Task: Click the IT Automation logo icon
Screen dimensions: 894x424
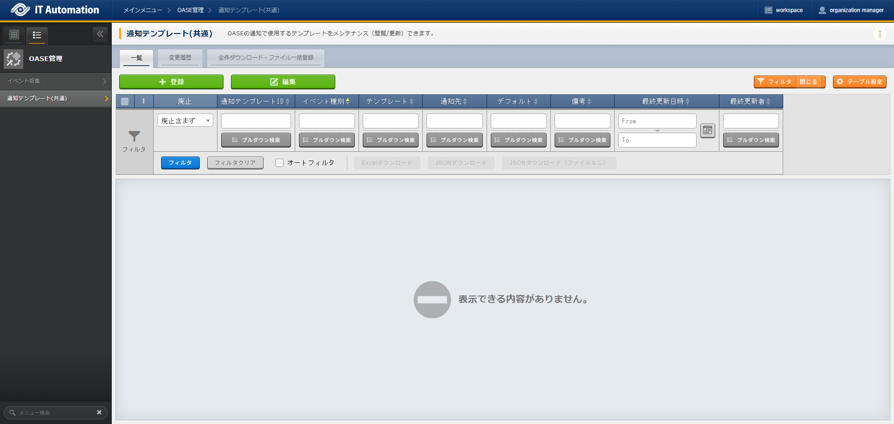Action: [x=20, y=10]
